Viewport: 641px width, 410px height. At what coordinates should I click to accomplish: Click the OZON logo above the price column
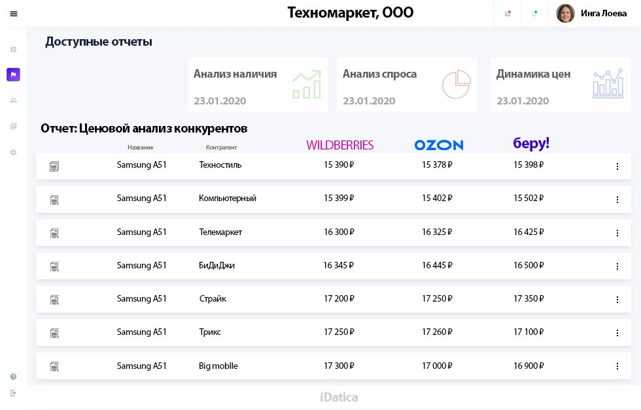[x=439, y=145]
